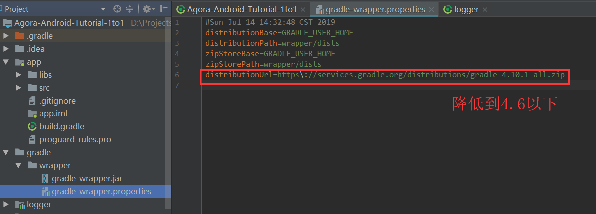The image size is (596, 214).
Task: Click the gradle-wrapper.jar archive icon
Action: tap(45, 178)
